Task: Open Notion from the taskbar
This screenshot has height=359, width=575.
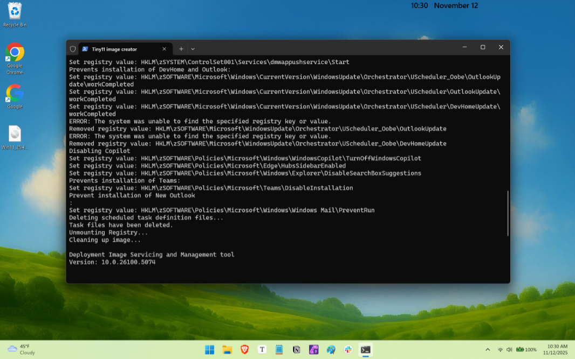Action: click(296, 350)
